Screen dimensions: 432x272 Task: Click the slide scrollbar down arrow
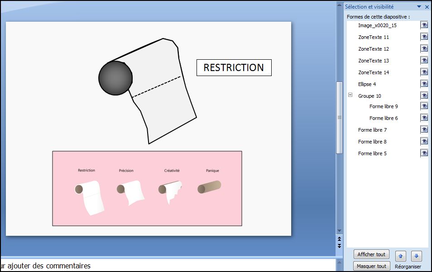(x=340, y=231)
